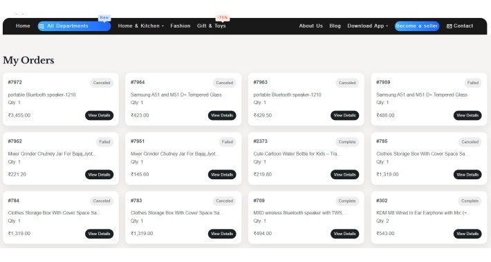The image size is (491, 262).
Task: View details of order #7964
Action: 222,116
